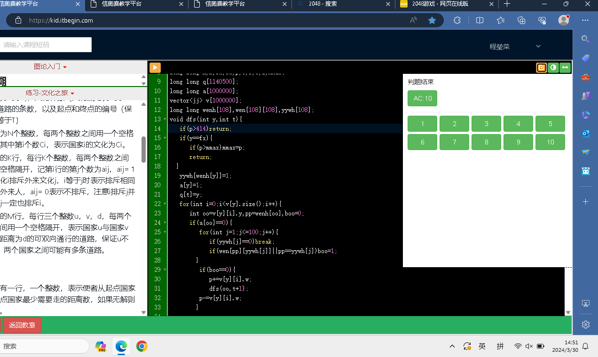The image size is (598, 357).
Task: Open Edge split screen icon
Action: click(x=480, y=20)
